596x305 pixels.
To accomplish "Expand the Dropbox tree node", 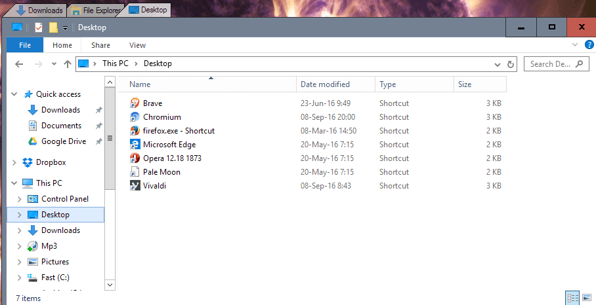I will [x=14, y=162].
